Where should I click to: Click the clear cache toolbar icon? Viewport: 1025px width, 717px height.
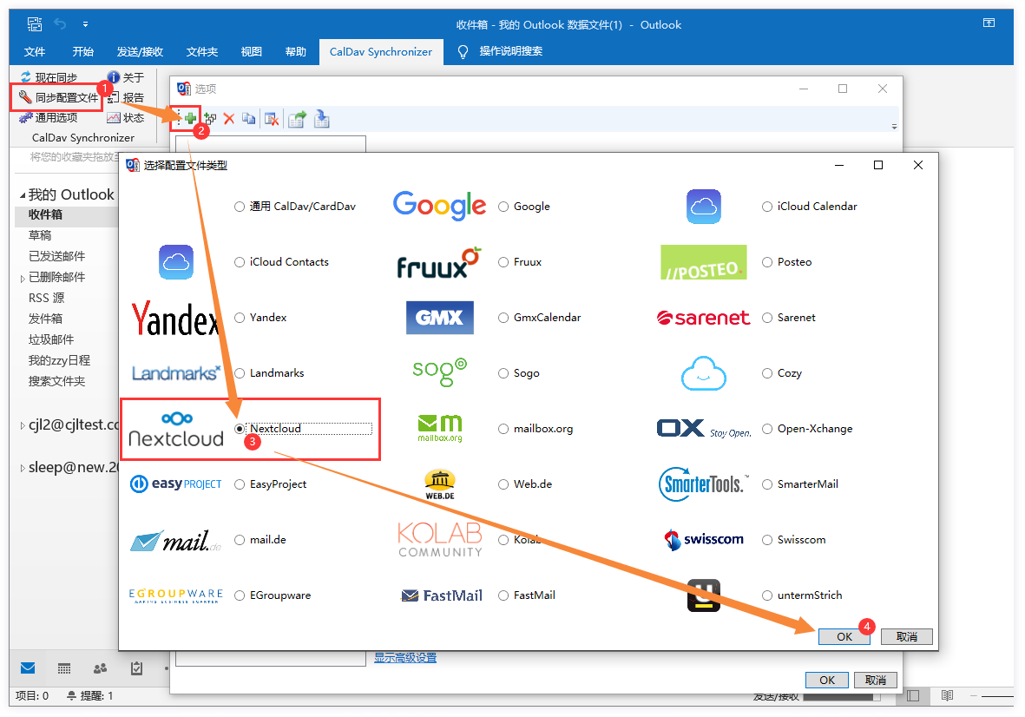pos(272,118)
